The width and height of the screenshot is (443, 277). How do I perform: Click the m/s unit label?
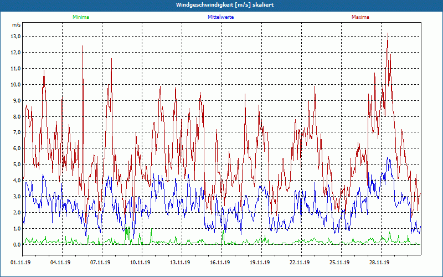pyautogui.click(x=16, y=25)
